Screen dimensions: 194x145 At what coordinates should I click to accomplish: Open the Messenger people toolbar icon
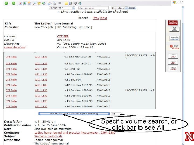coord(80,3)
